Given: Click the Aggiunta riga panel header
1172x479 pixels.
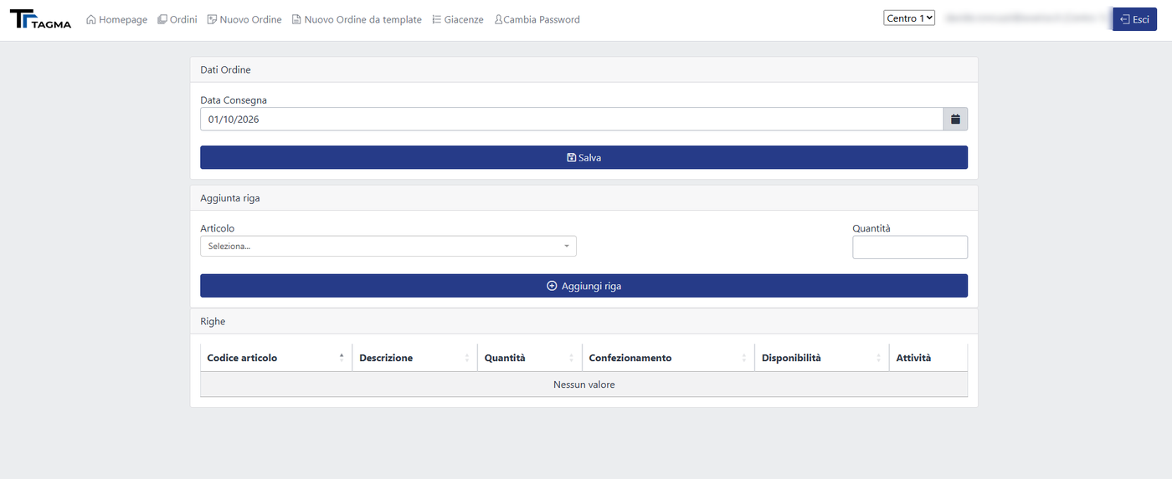Looking at the screenshot, I should (583, 198).
